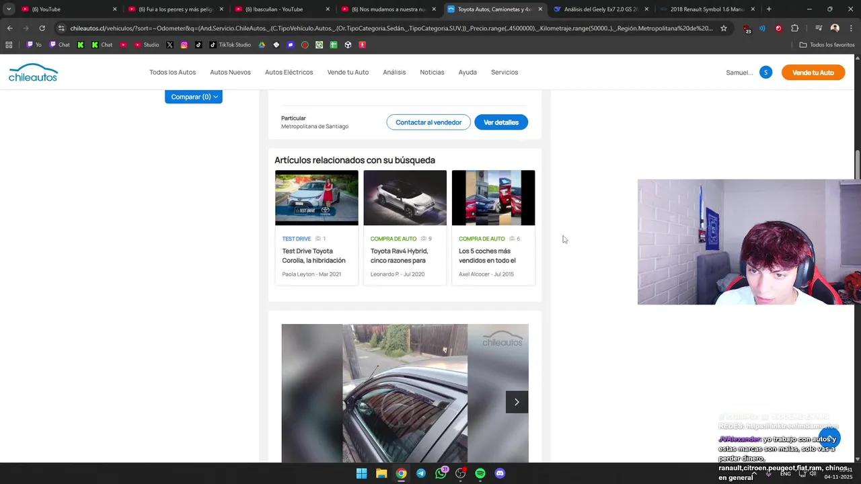
Task: Open the Todos los favoritos folder
Action: 827,44
